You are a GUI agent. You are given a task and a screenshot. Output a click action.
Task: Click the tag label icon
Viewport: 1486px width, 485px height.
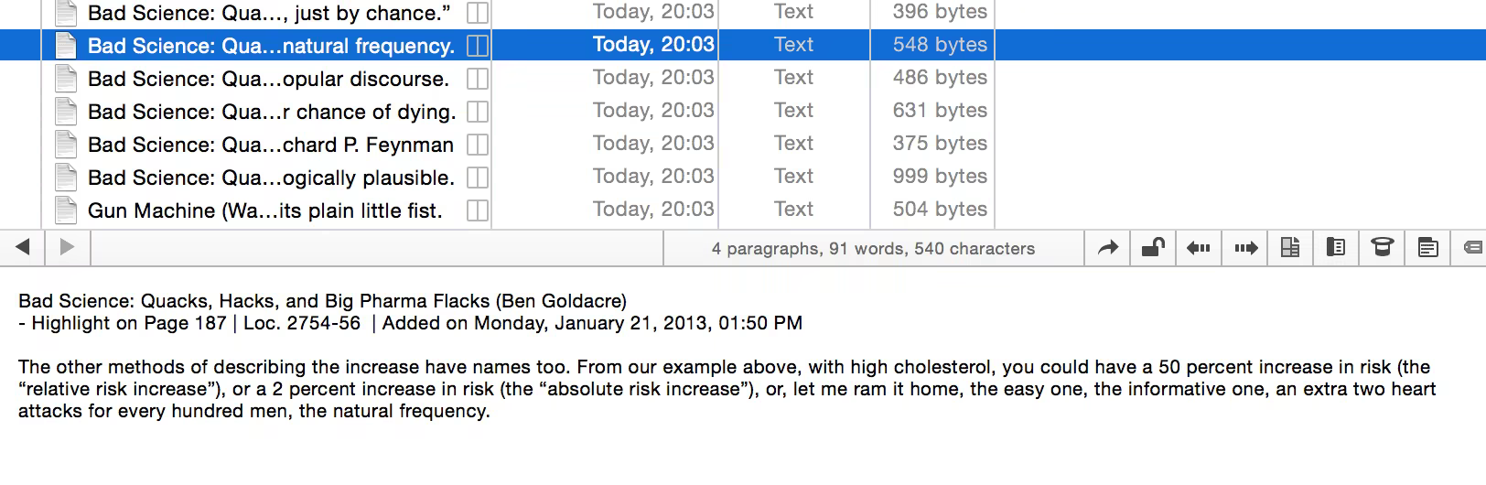click(x=1472, y=247)
